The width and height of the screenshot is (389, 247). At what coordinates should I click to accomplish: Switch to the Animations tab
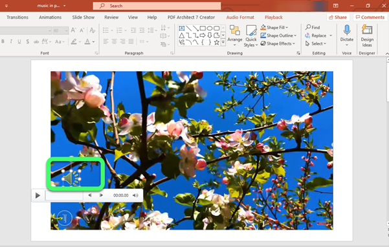(x=50, y=17)
